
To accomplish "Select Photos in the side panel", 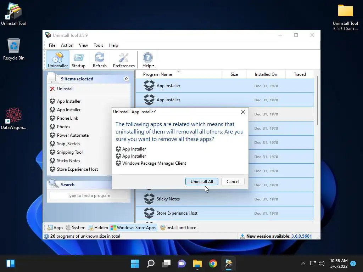I will pyautogui.click(x=63, y=127).
